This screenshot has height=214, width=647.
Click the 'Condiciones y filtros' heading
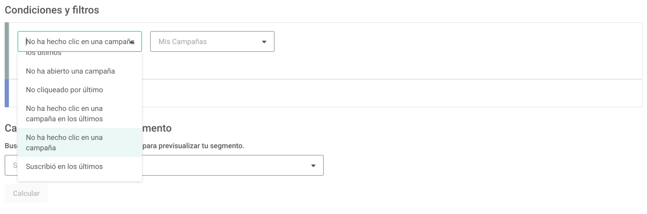click(52, 10)
